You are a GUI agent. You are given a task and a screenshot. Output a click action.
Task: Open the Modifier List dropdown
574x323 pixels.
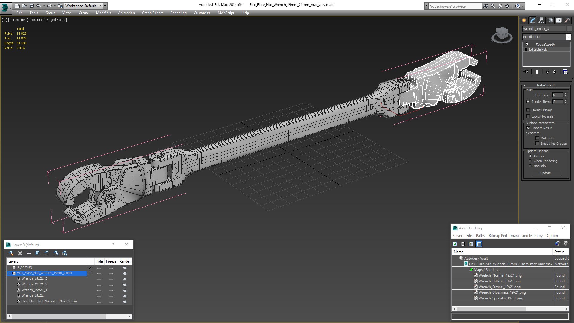click(568, 37)
